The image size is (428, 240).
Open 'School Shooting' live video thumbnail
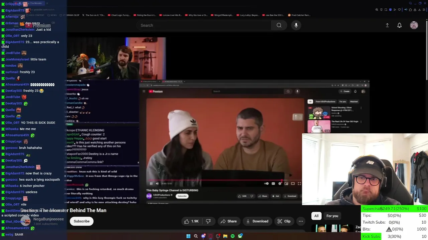click(319, 113)
